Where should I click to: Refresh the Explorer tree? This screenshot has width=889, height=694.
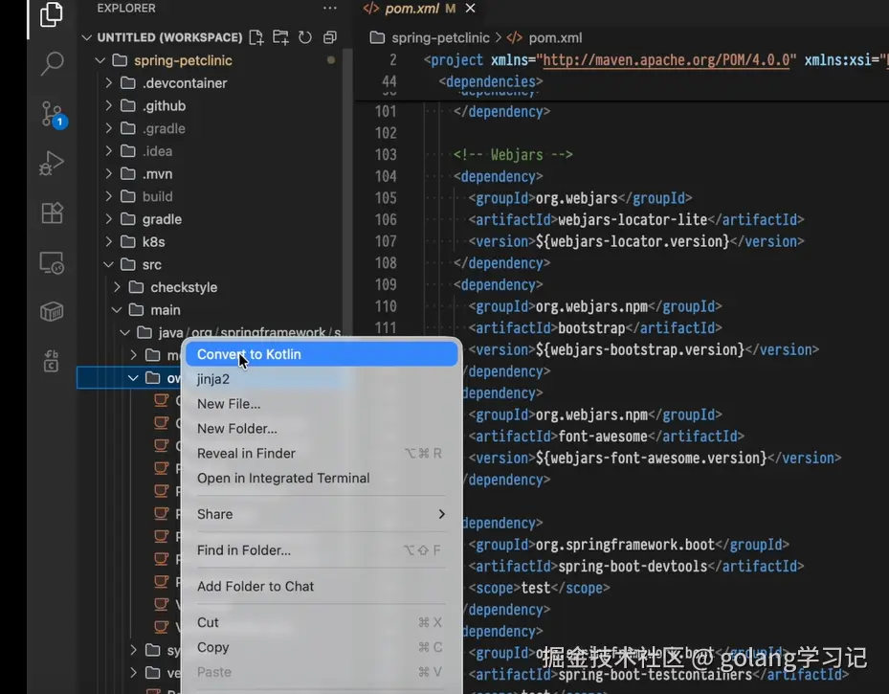(305, 37)
